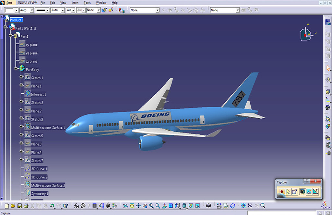Viewport: 332px width, 215px height.
Task: Collapse the Part1 (Part1.1) node
Action: click(5, 27)
